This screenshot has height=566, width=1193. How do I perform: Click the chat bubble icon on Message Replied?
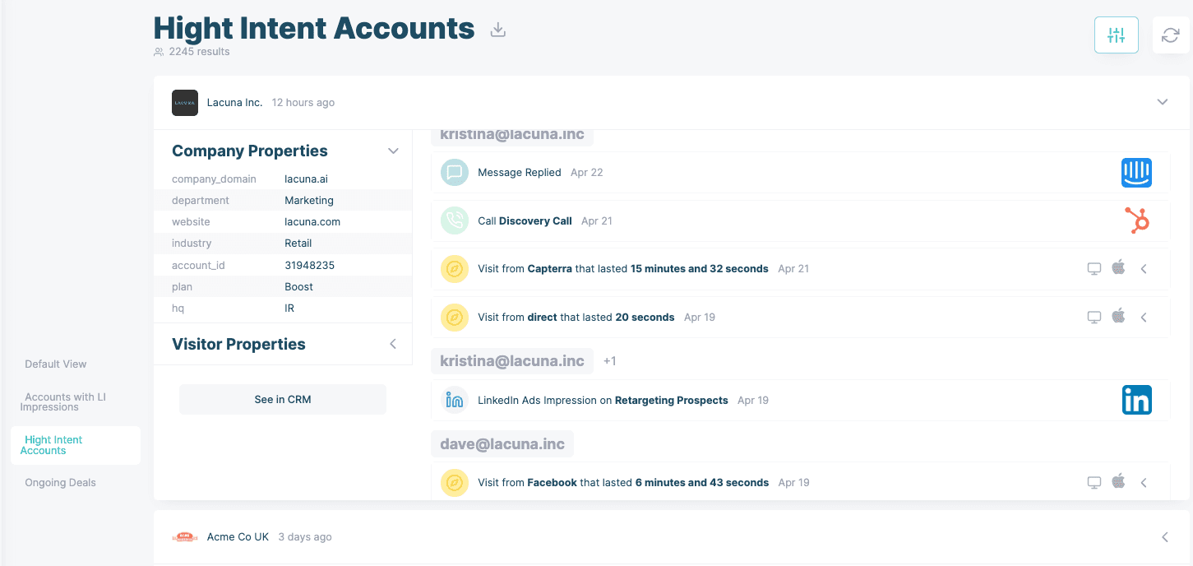[x=454, y=173]
